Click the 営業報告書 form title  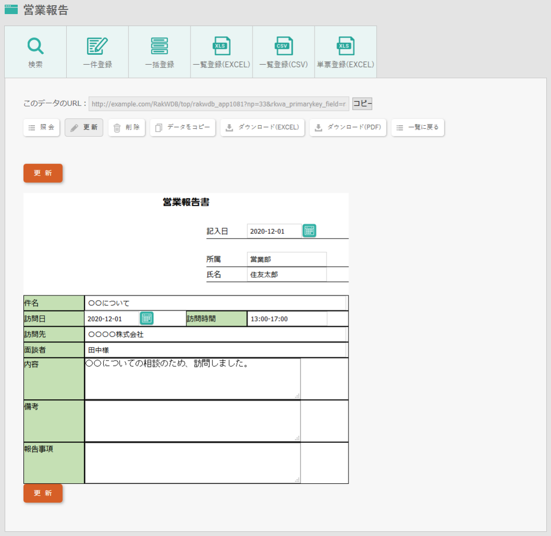(x=186, y=202)
